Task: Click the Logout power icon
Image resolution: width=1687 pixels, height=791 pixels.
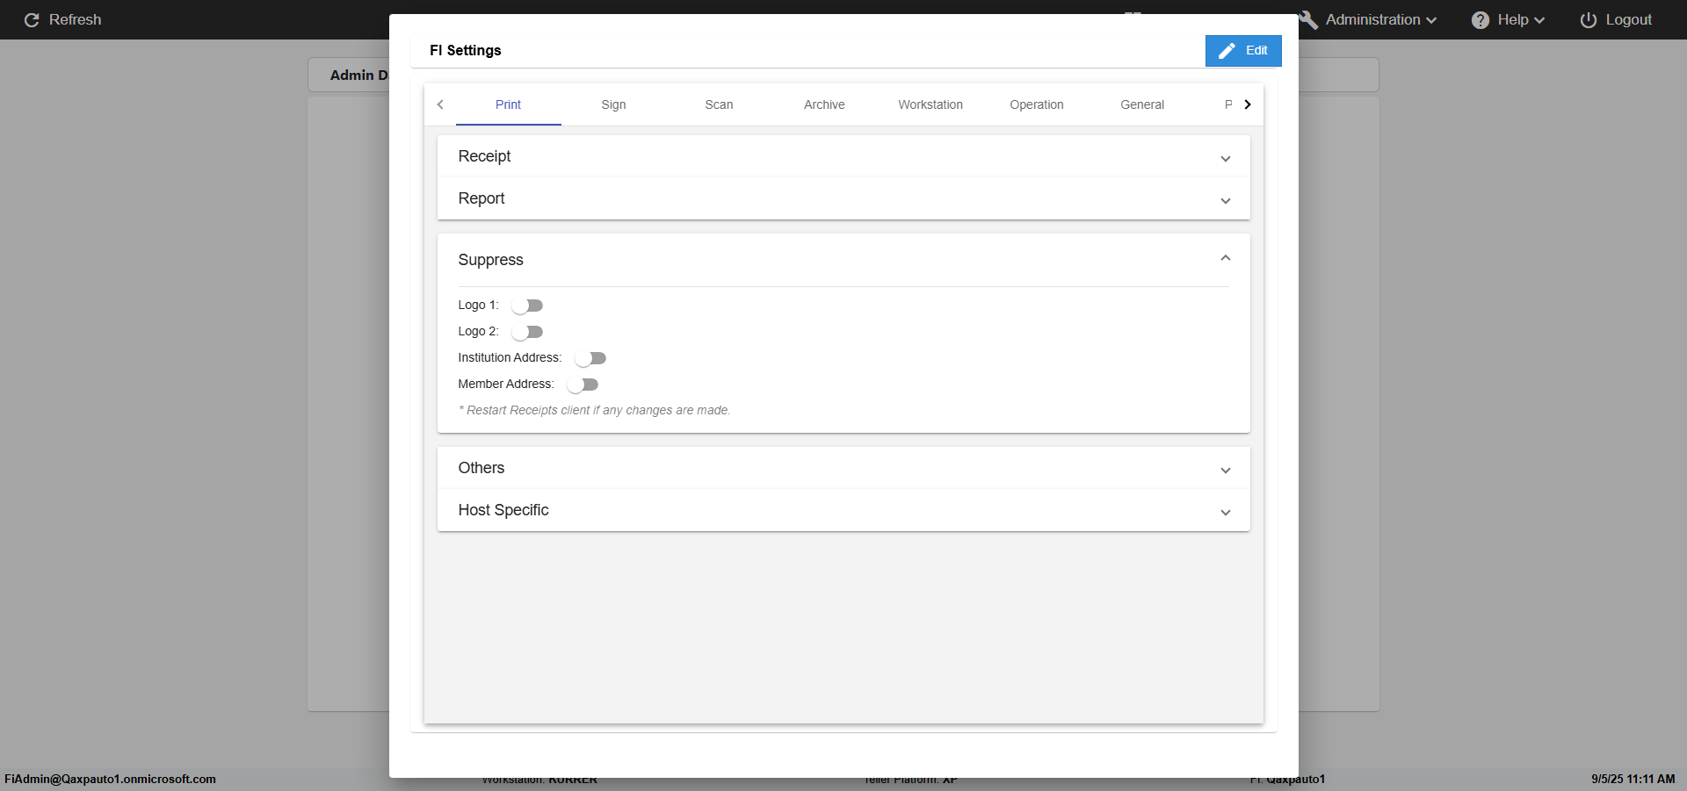Action: [x=1589, y=20]
